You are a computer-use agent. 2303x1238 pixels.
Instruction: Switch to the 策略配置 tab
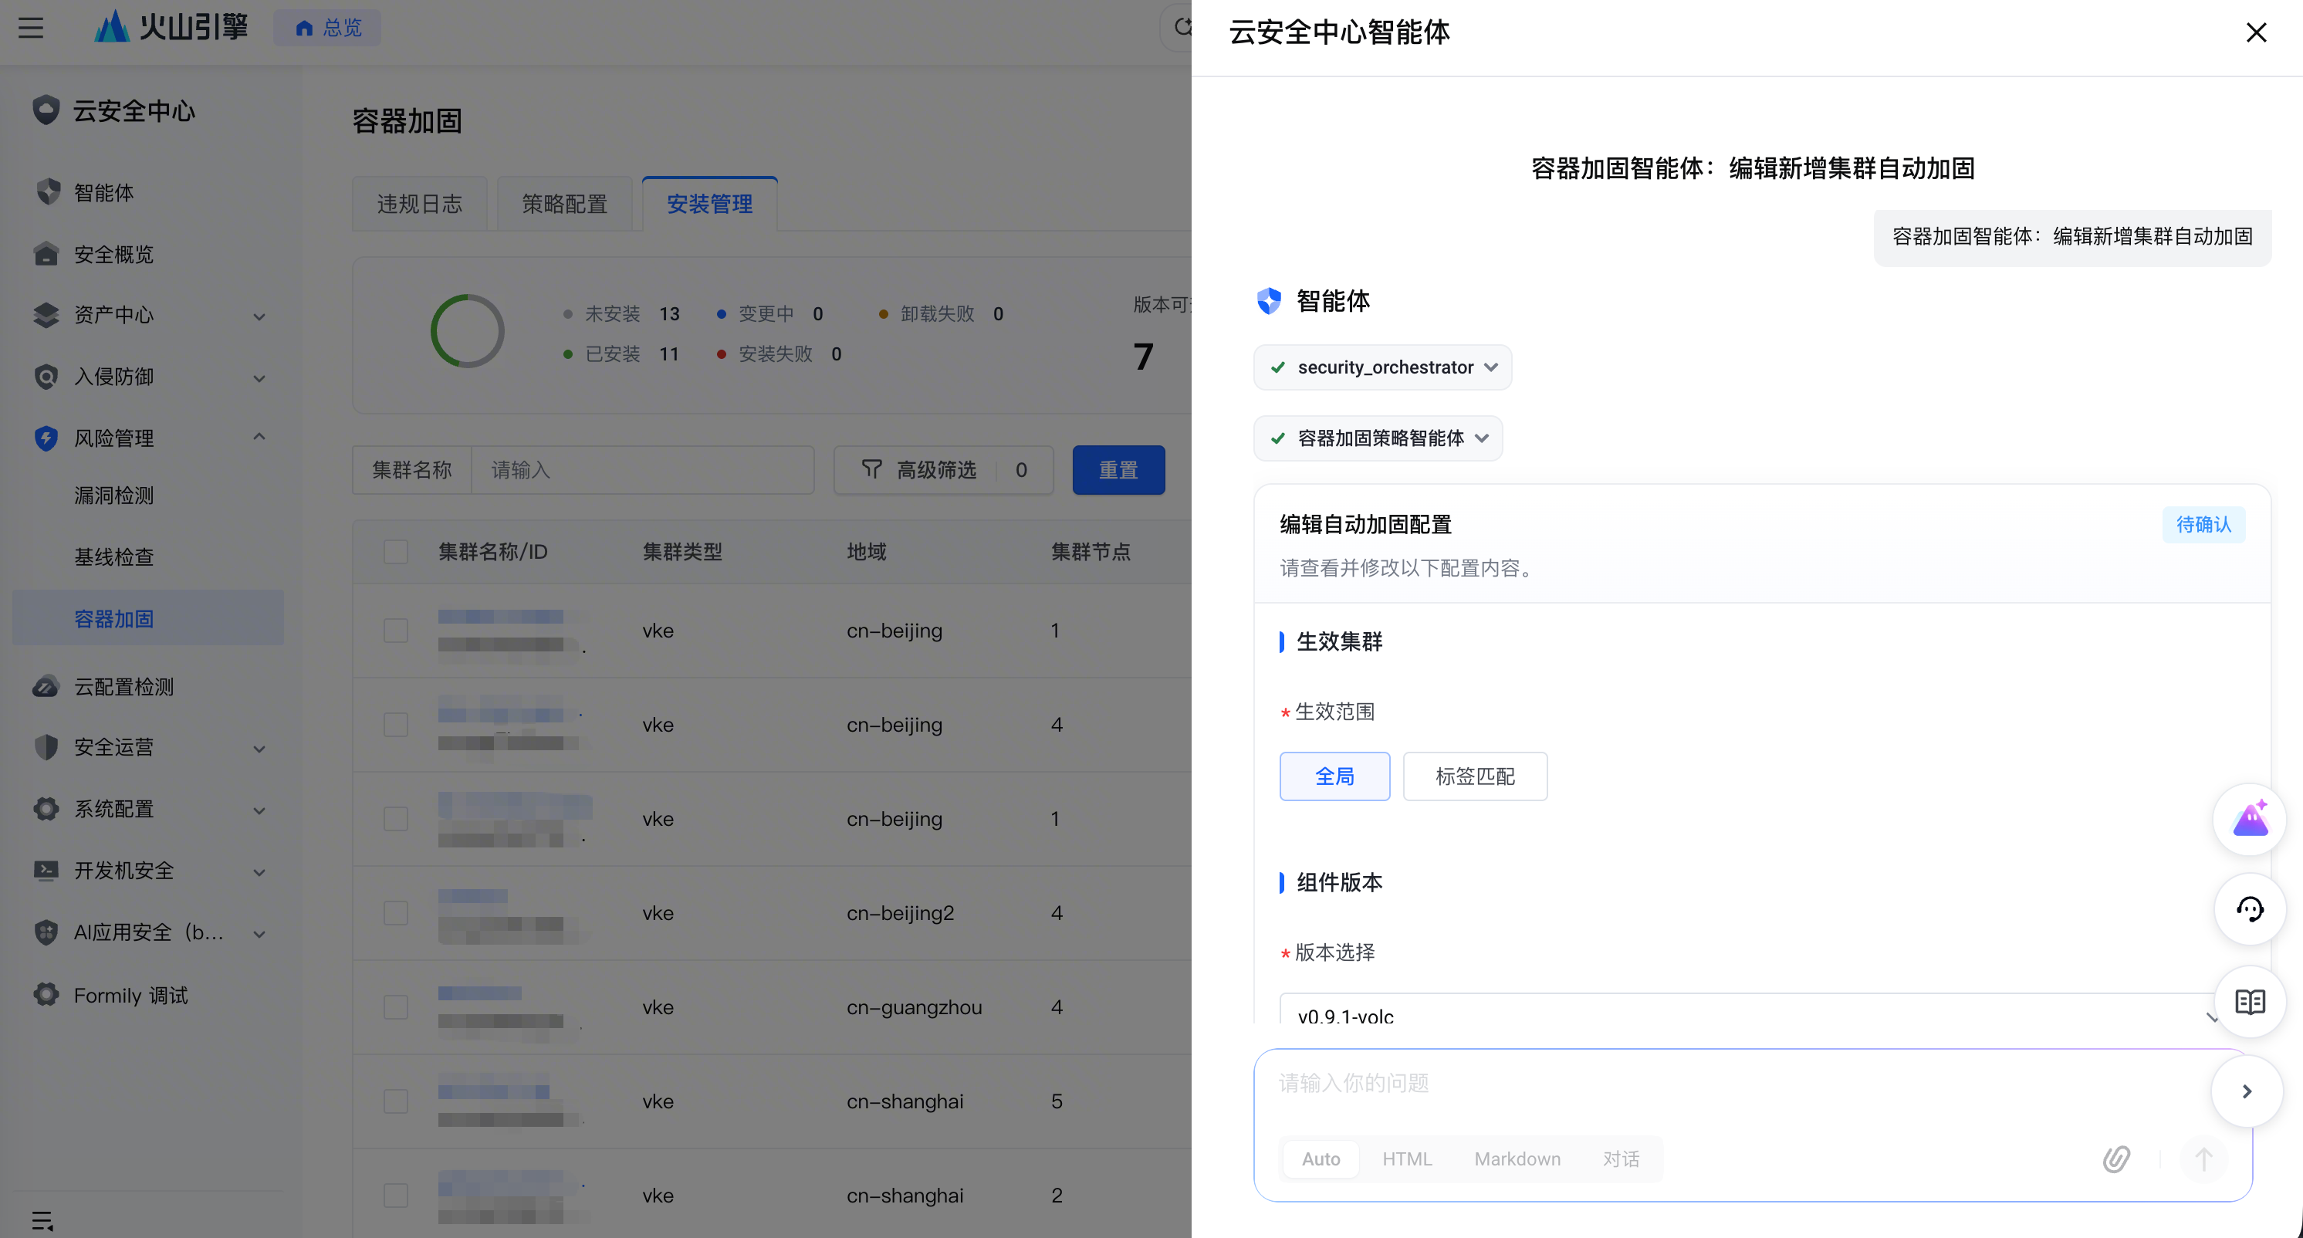tap(564, 204)
